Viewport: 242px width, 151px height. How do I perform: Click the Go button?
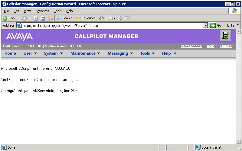(216, 25)
